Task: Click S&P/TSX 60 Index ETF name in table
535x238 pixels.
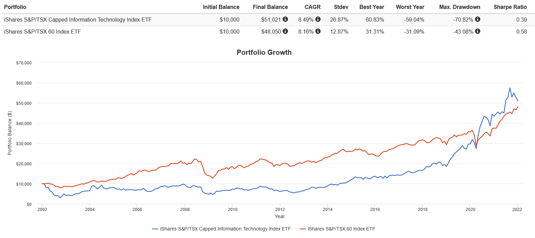Action: click(x=43, y=32)
